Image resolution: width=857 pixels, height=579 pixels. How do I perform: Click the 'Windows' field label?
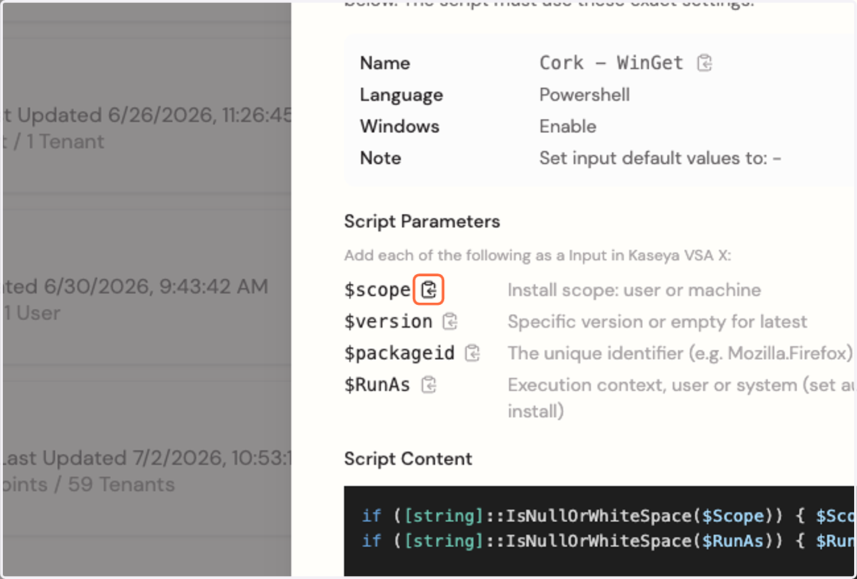(399, 126)
